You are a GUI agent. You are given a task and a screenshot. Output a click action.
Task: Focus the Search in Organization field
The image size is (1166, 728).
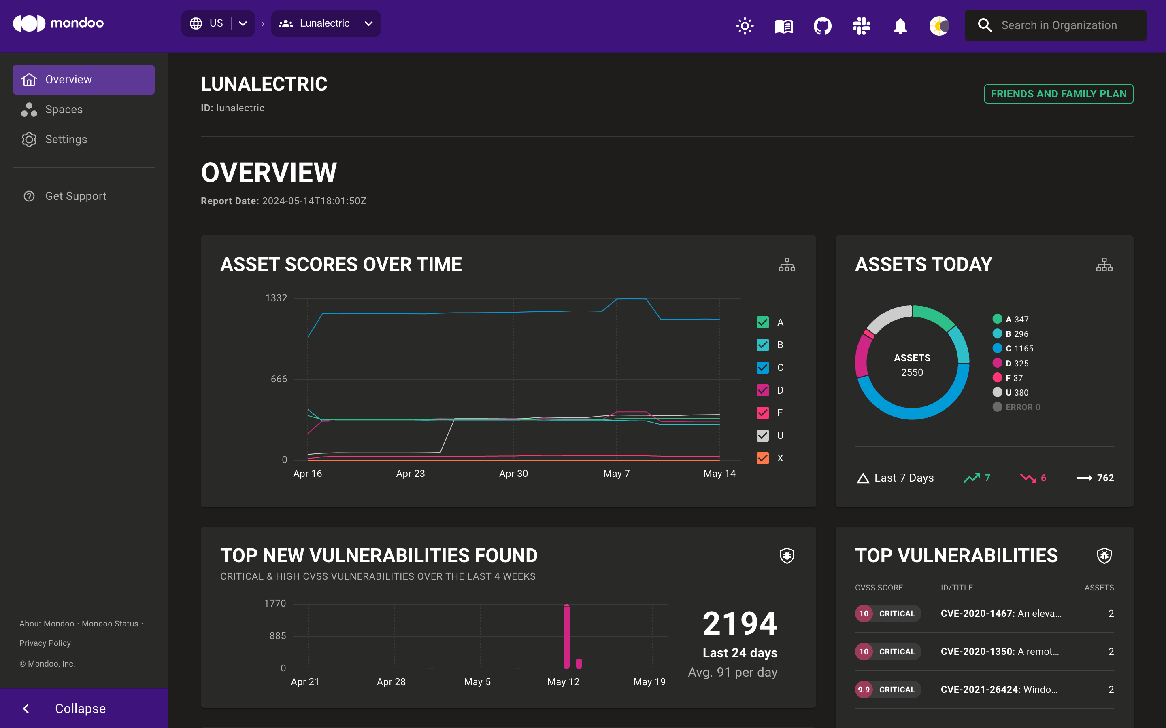[x=1055, y=25]
